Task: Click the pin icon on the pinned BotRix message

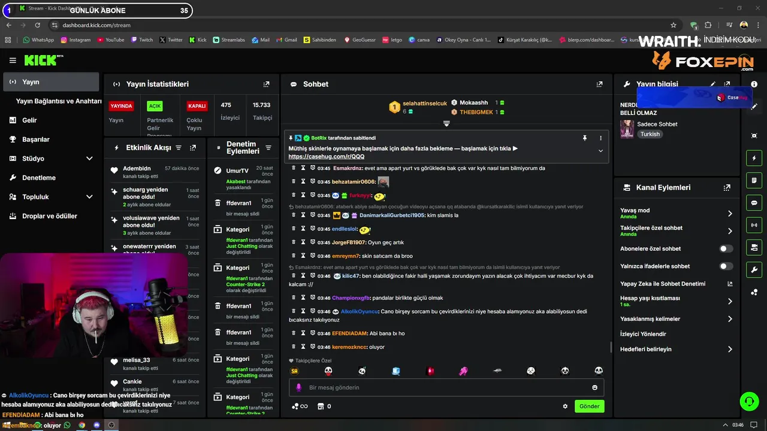Action: 585,138
